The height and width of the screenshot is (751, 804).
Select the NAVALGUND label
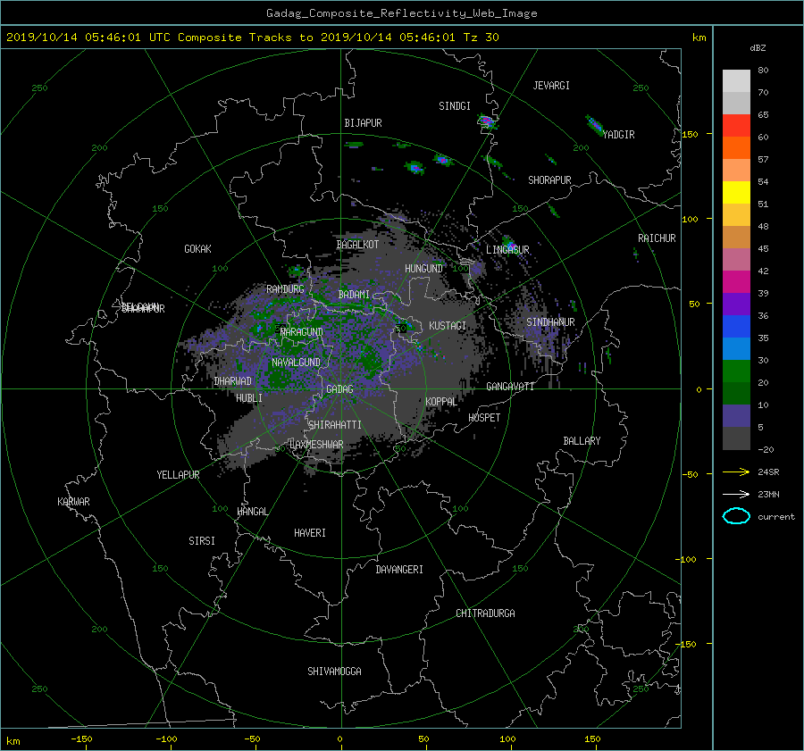[x=296, y=363]
